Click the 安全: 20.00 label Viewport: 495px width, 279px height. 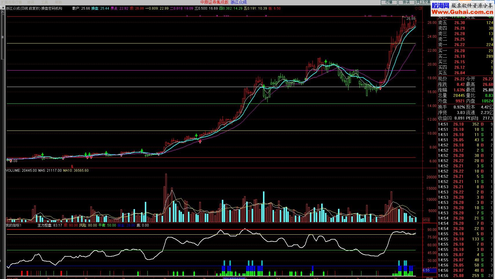coord(126,225)
